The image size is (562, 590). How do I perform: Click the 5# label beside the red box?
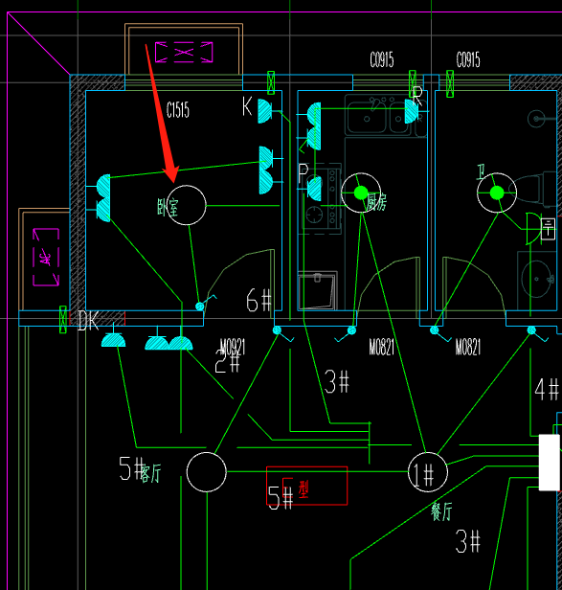281,497
